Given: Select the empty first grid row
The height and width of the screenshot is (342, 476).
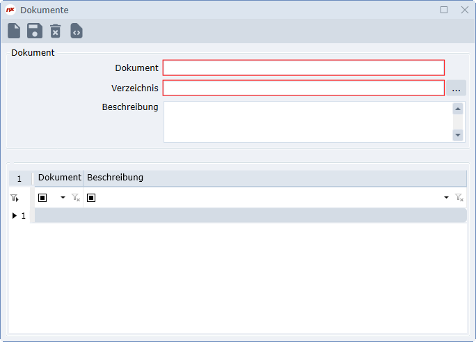Looking at the screenshot, I should click(x=251, y=216).
